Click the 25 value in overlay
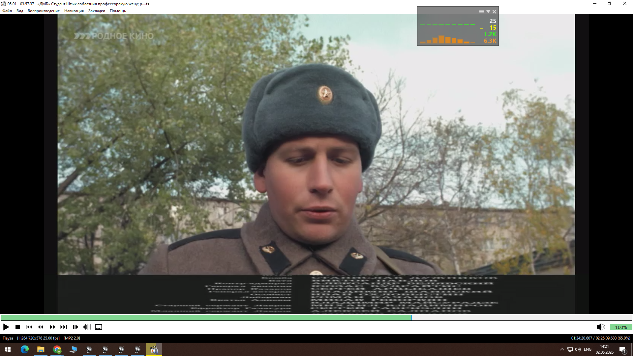 493,21
